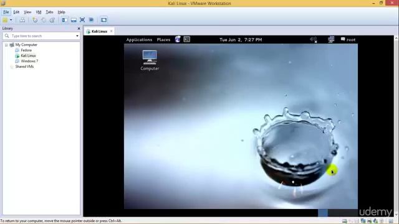
Task: Open the library search filter dropdown
Action: 77,36
